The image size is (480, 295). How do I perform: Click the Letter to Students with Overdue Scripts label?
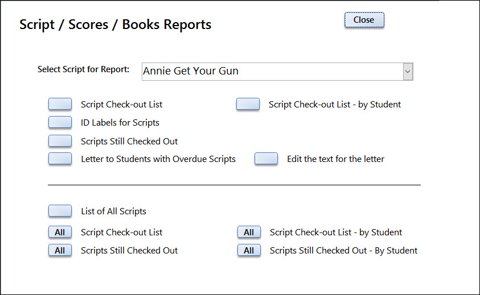coord(158,159)
